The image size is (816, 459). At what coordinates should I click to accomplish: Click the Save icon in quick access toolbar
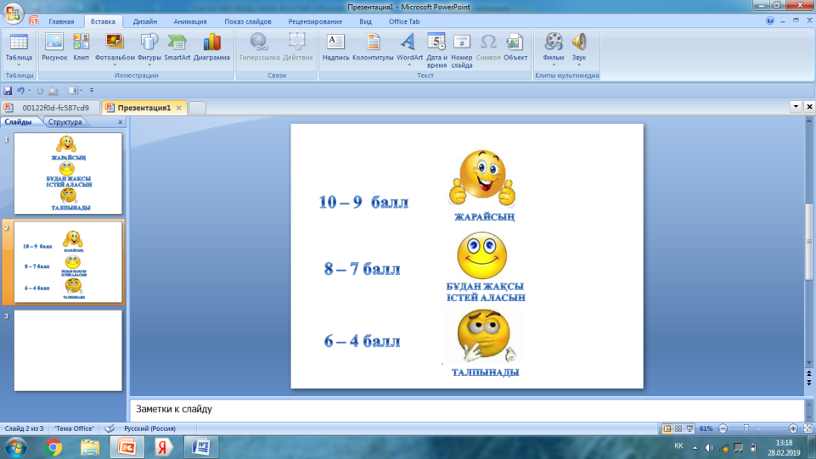click(8, 90)
